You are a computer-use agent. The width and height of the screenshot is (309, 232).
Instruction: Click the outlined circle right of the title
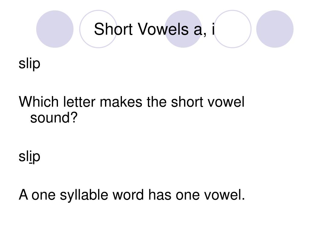[x=232, y=29]
